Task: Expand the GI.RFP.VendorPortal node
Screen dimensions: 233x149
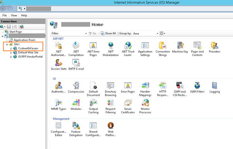Action: (11, 57)
